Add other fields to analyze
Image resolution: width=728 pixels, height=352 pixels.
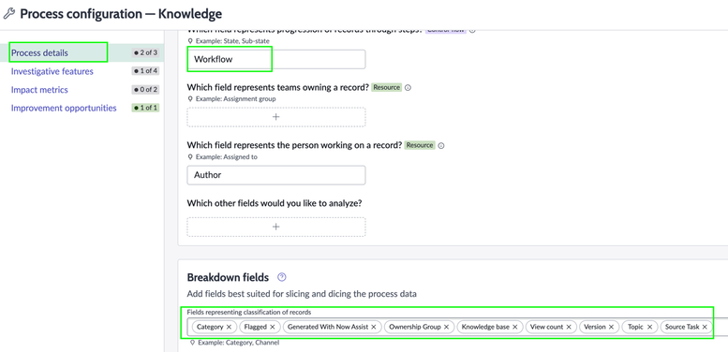276,227
